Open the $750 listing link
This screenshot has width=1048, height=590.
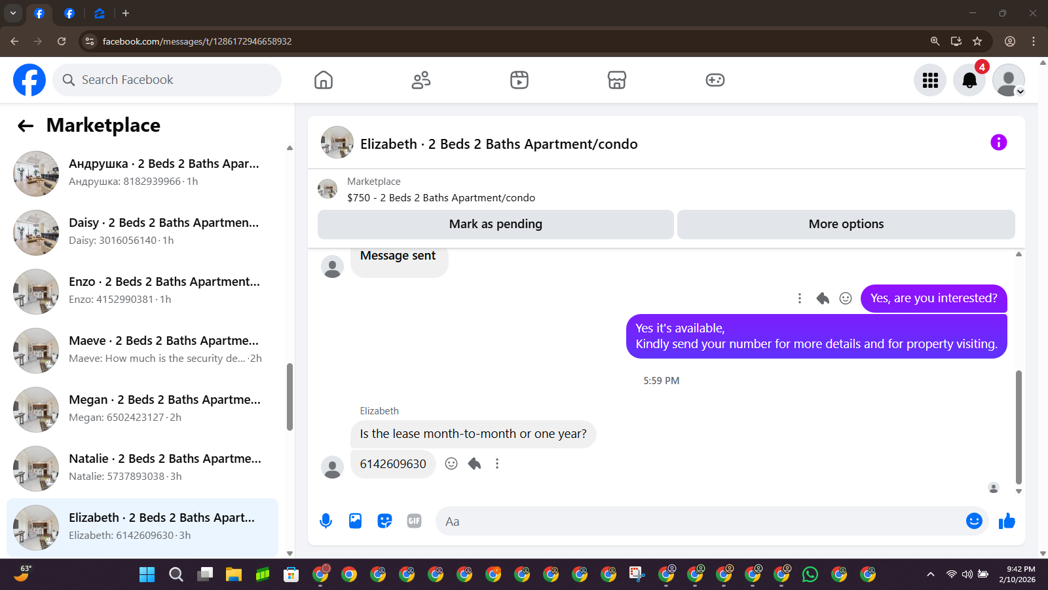(x=441, y=197)
